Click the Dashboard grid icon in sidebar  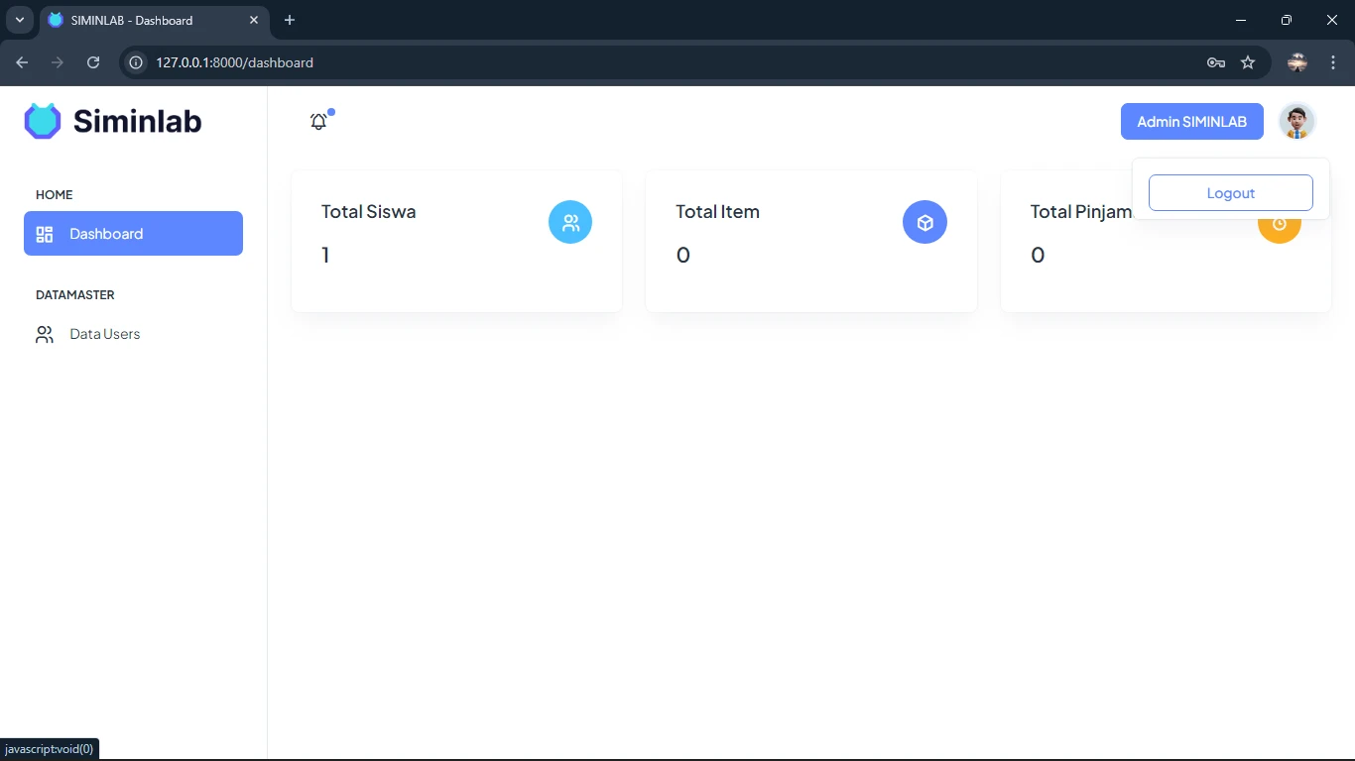coord(45,234)
